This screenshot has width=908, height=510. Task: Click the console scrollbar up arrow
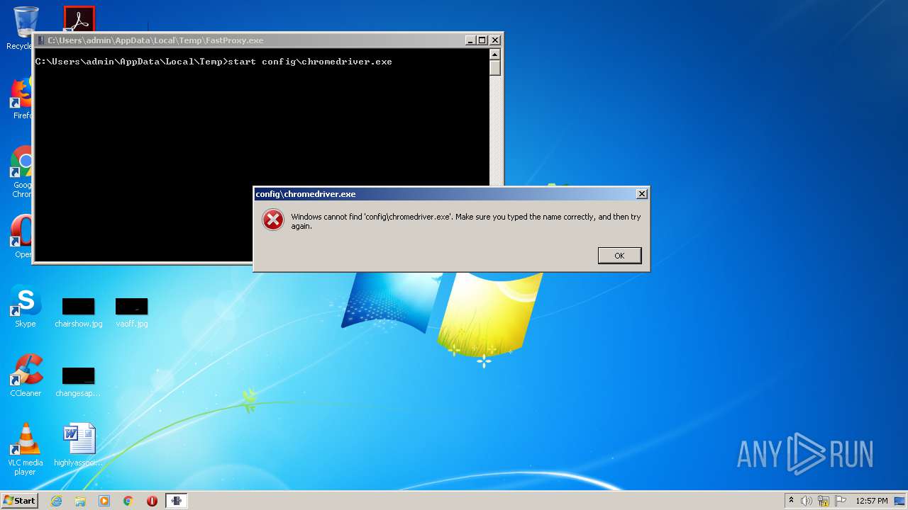click(x=495, y=55)
